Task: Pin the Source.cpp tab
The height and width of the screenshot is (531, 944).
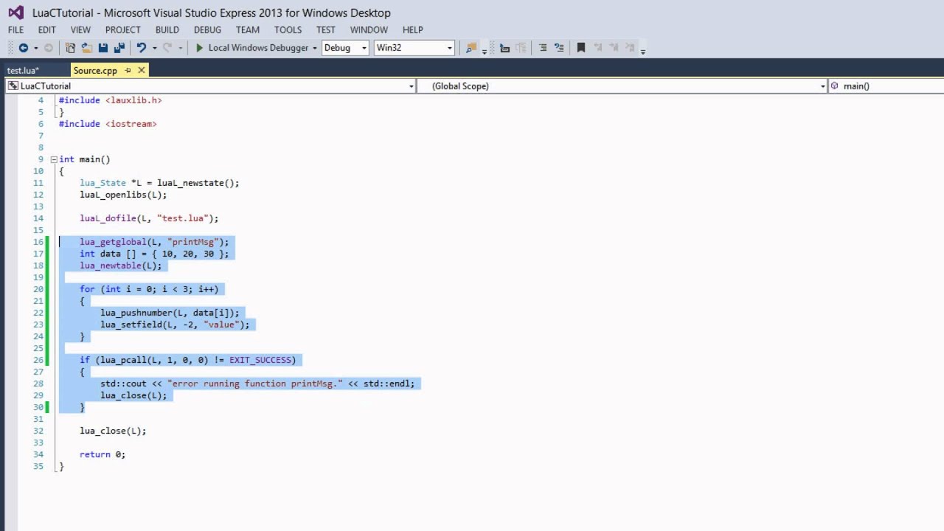Action: pos(128,70)
